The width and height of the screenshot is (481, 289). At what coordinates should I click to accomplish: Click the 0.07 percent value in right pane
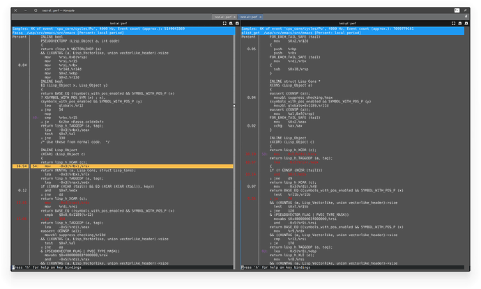point(252,187)
